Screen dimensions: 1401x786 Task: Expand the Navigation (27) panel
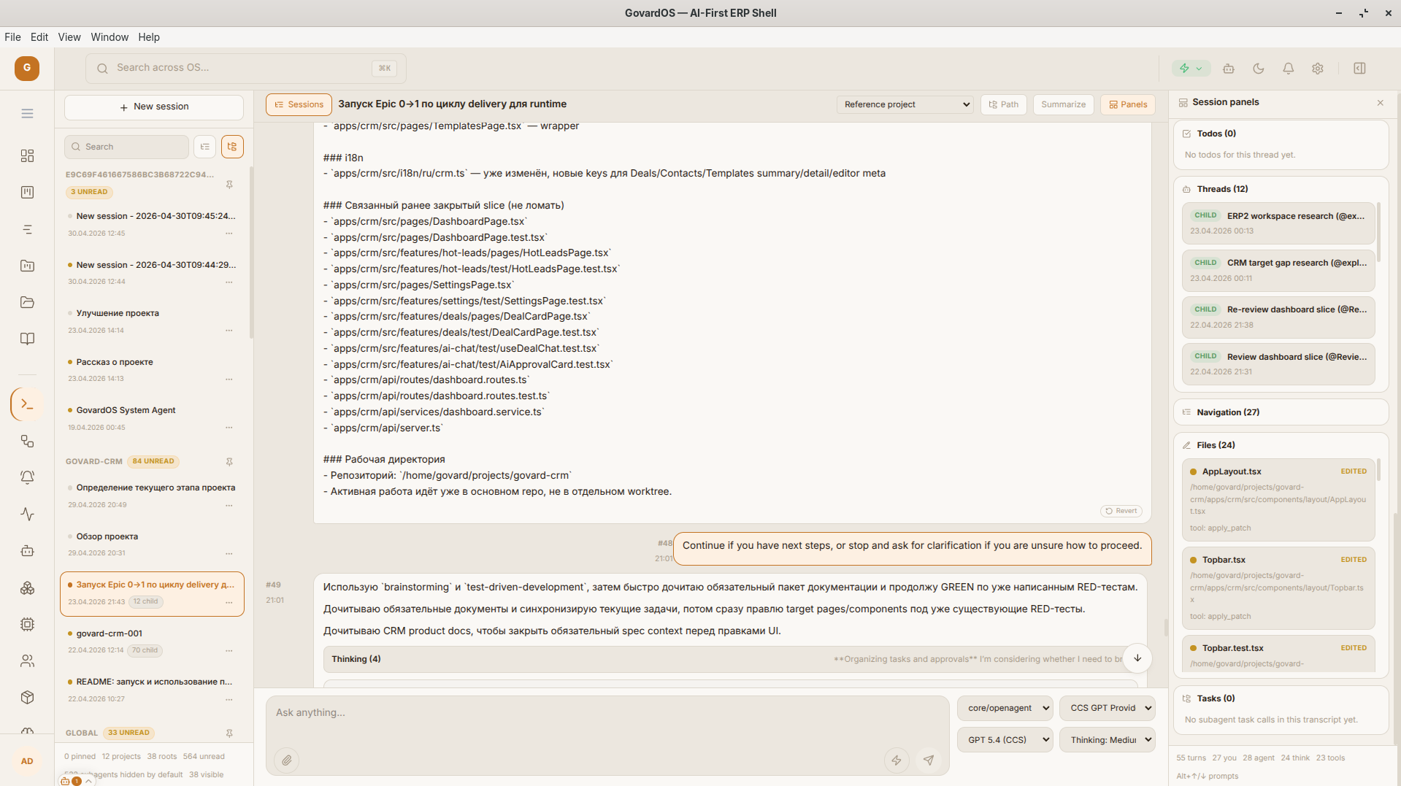[1281, 412]
